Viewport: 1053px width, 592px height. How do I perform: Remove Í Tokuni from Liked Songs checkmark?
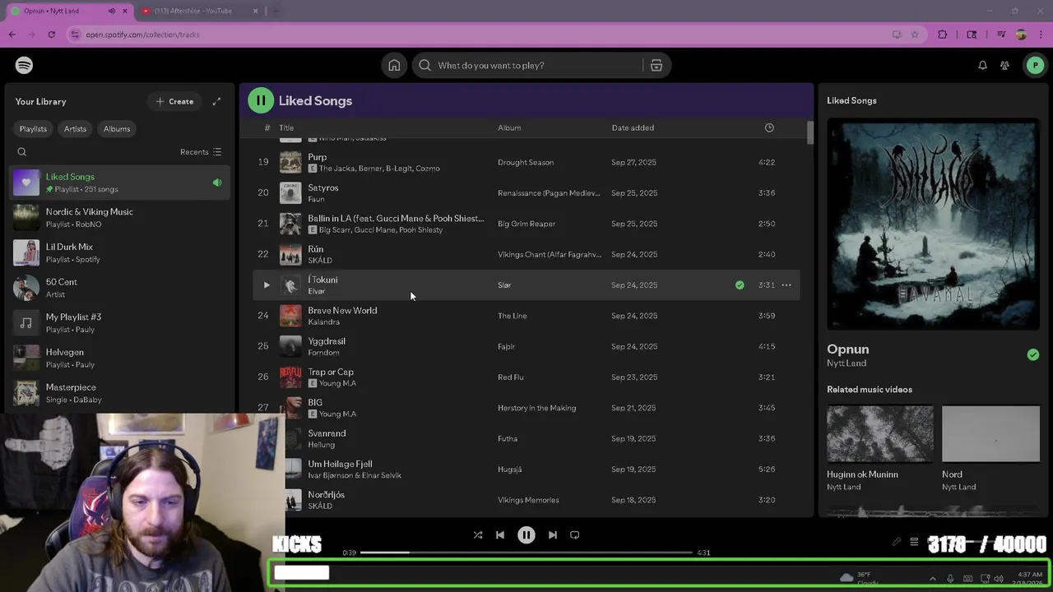pos(740,285)
